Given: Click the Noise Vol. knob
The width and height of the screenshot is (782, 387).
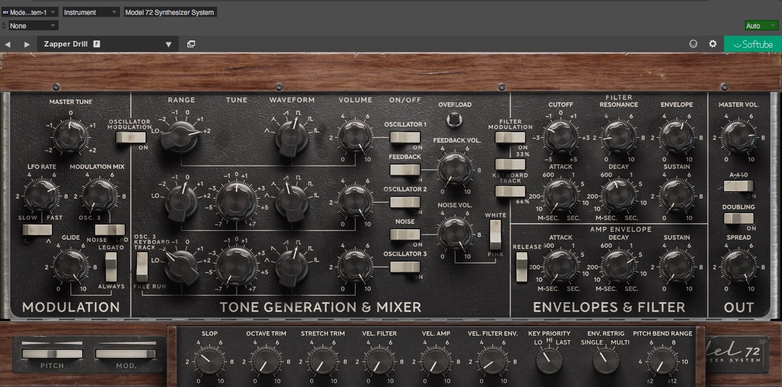Looking at the screenshot, I should (455, 233).
